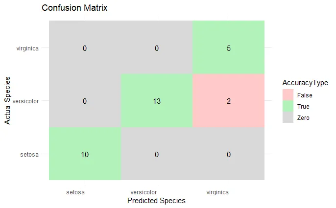The height and width of the screenshot is (208, 336).
Task: Click the virginica label on the y-axis
Action: coord(30,48)
